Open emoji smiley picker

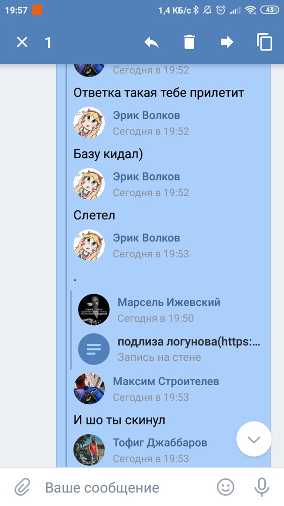tap(226, 487)
